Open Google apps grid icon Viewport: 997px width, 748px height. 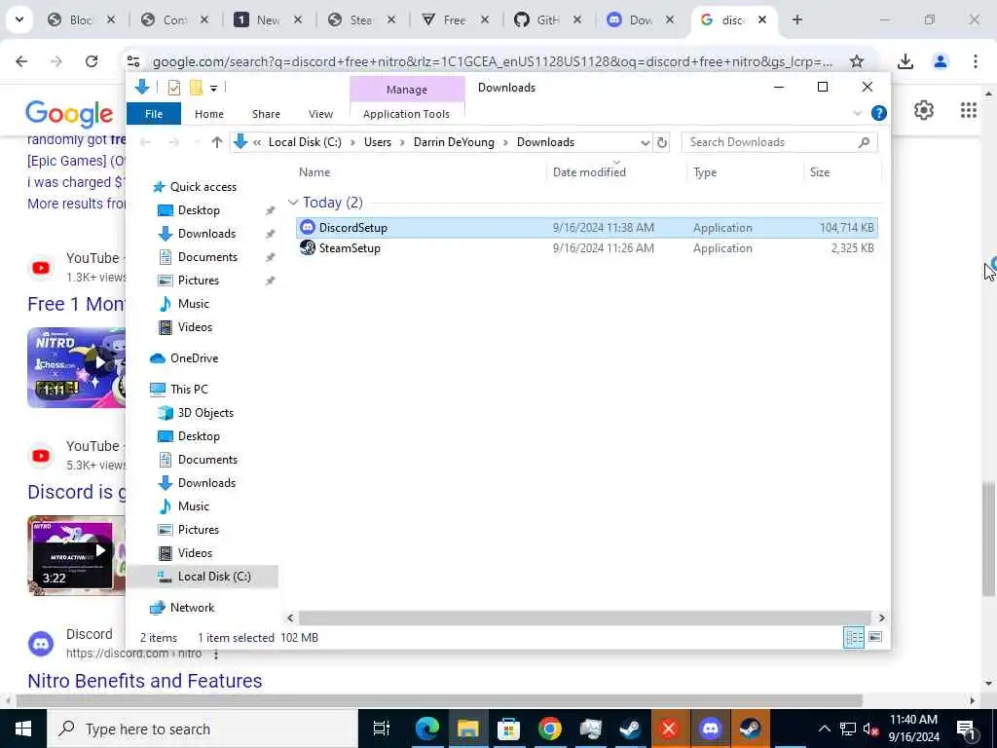click(x=969, y=110)
